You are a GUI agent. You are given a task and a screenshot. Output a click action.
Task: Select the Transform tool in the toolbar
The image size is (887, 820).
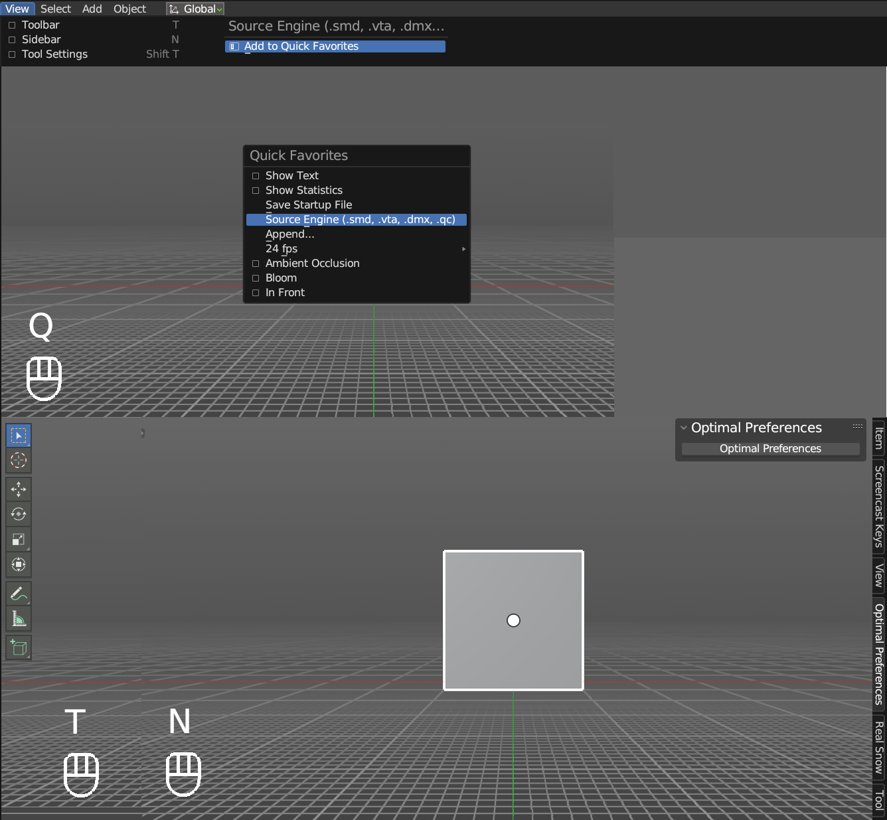point(18,565)
